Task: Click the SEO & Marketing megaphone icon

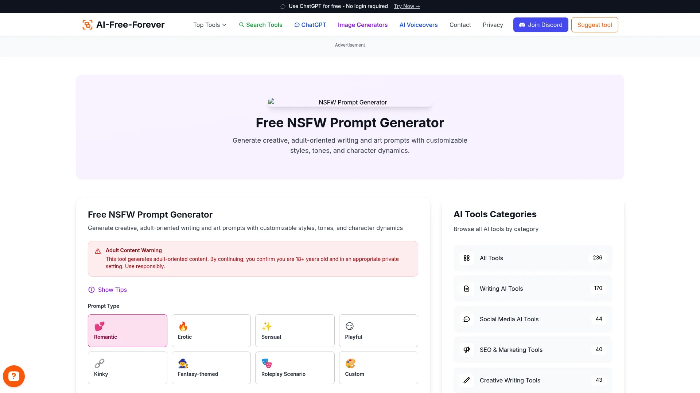Action: [467, 349]
